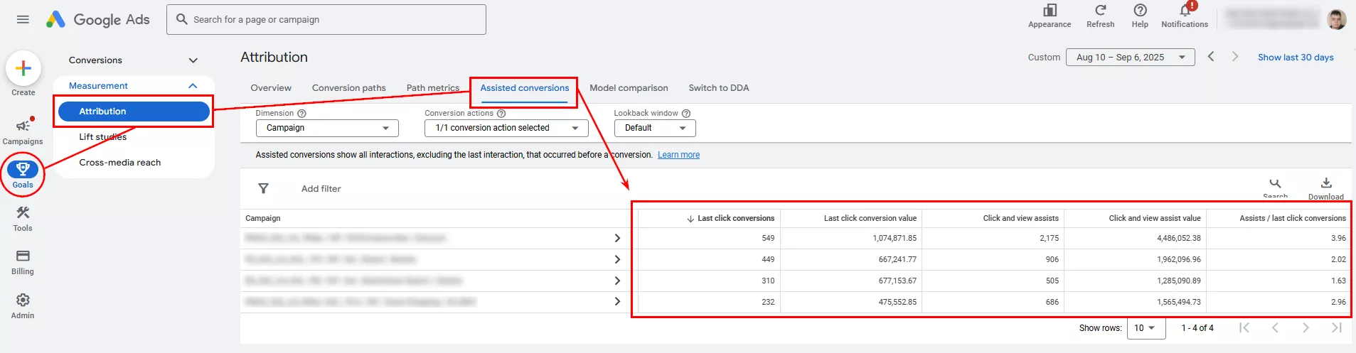The height and width of the screenshot is (353, 1356).
Task: Change the Appearance setting
Action: 1049,15
